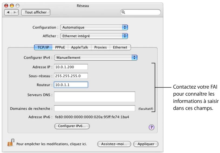Open the Afficher Ethernet intégré dropdown
Image resolution: width=220 pixels, height=153 pixels.
coord(94,36)
